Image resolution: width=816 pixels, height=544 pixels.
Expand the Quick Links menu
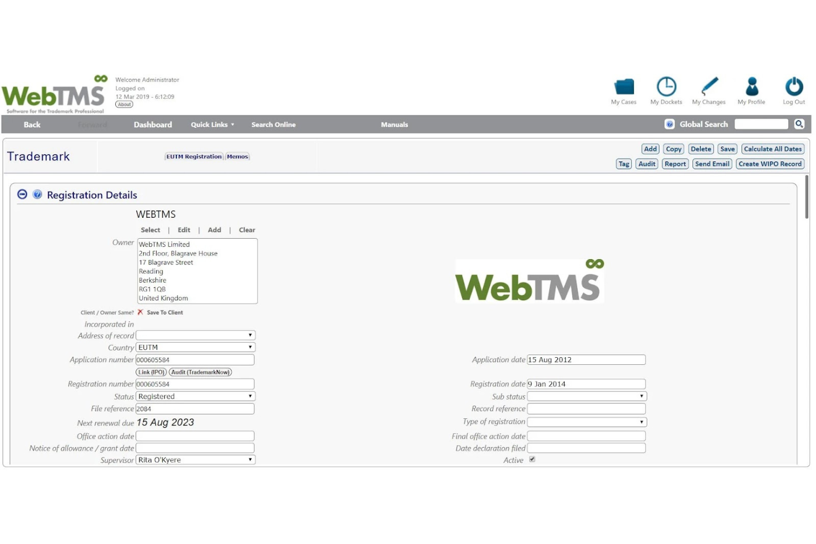(212, 125)
